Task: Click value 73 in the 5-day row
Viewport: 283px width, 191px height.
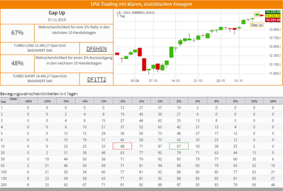Action: pos(160,134)
